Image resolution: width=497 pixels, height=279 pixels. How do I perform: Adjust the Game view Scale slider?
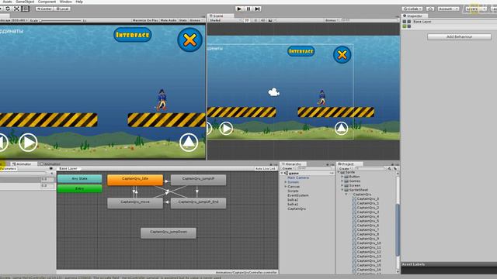(61, 21)
